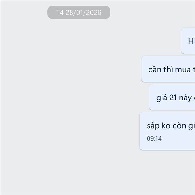Screen dimensions: 195x195
Task: Click the year 2026 in the date separator
Action: coord(94,13)
